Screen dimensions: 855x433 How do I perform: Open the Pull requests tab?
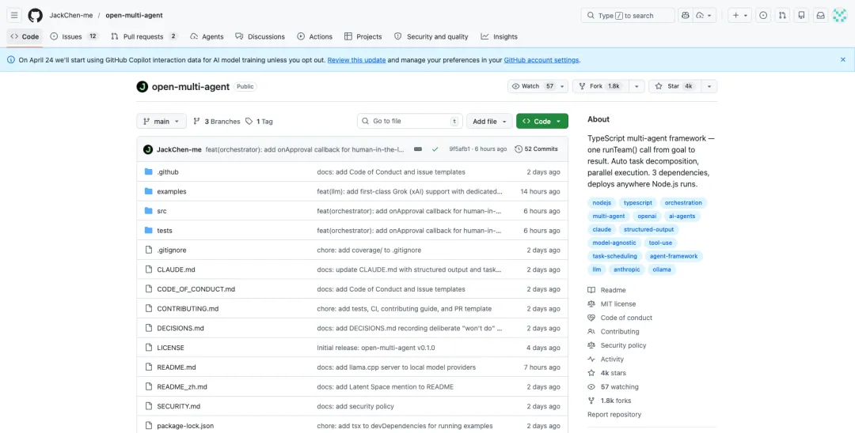click(x=145, y=36)
